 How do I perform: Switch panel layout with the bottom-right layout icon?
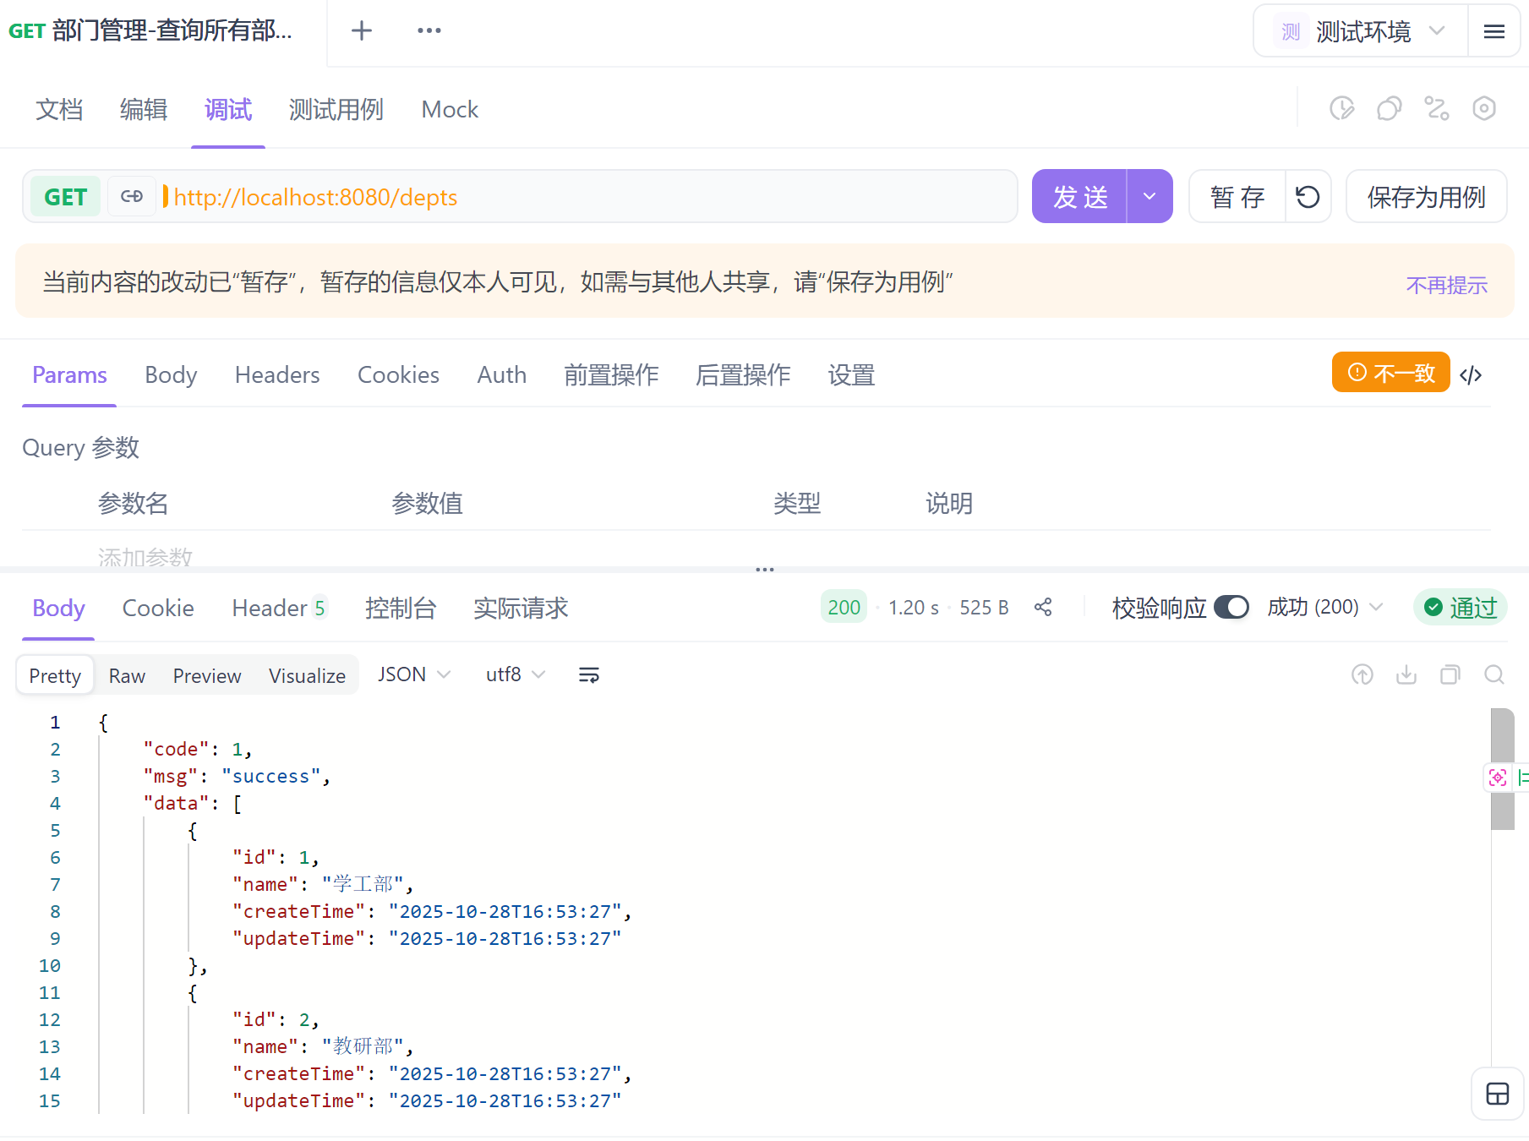(x=1498, y=1094)
